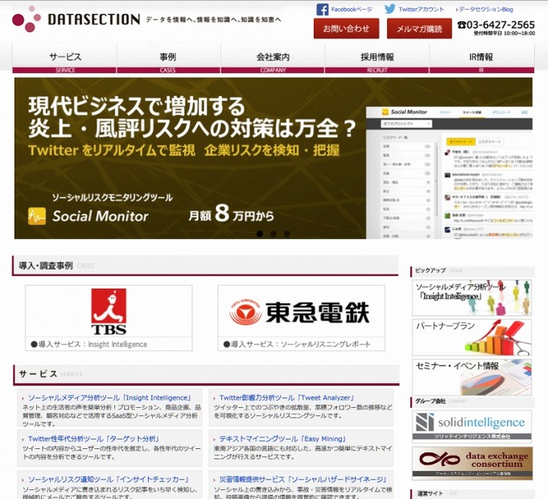Select the second banner carousel dot

point(274,233)
